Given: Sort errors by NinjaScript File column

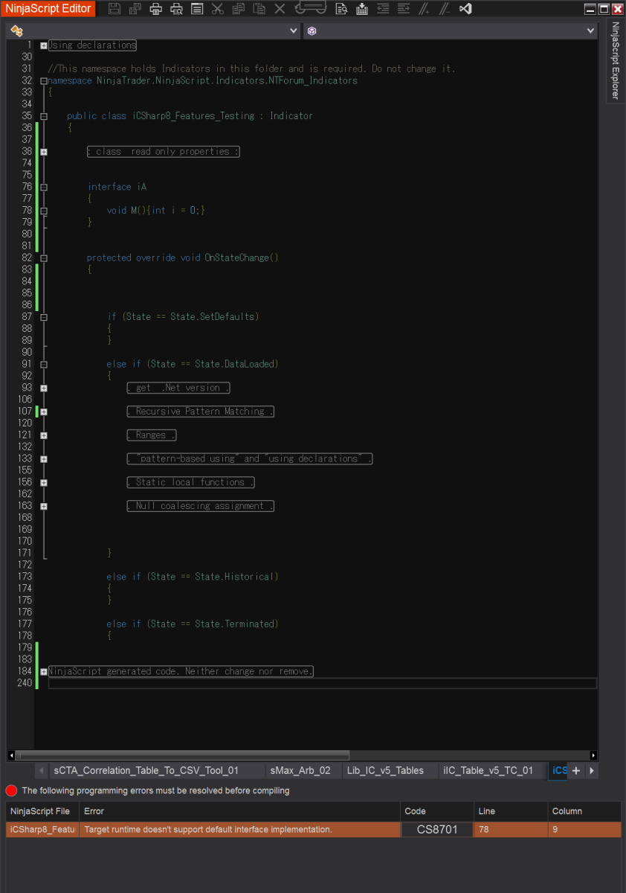Looking at the screenshot, I should pyautogui.click(x=42, y=811).
